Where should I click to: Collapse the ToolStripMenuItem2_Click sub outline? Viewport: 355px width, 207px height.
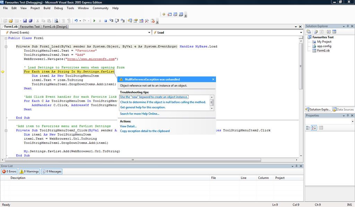click(x=6, y=130)
